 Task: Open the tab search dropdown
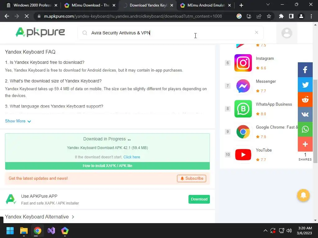point(268,4)
